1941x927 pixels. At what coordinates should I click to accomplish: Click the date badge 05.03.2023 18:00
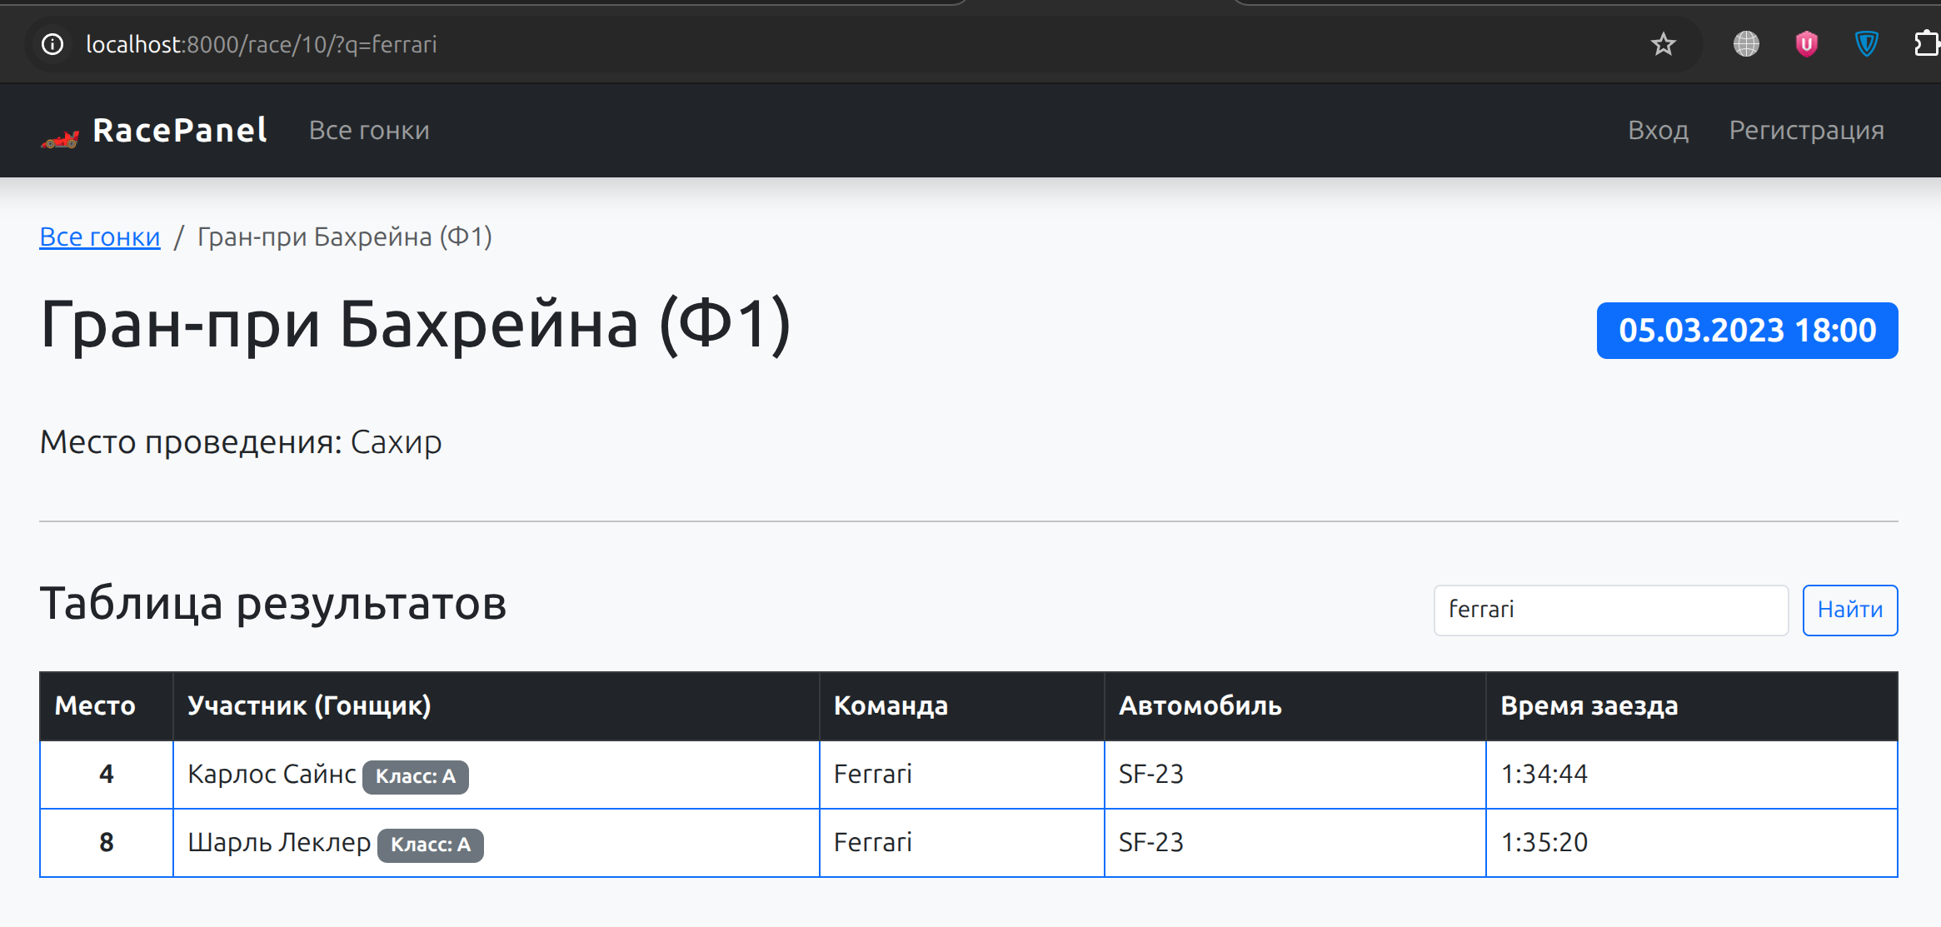point(1747,330)
